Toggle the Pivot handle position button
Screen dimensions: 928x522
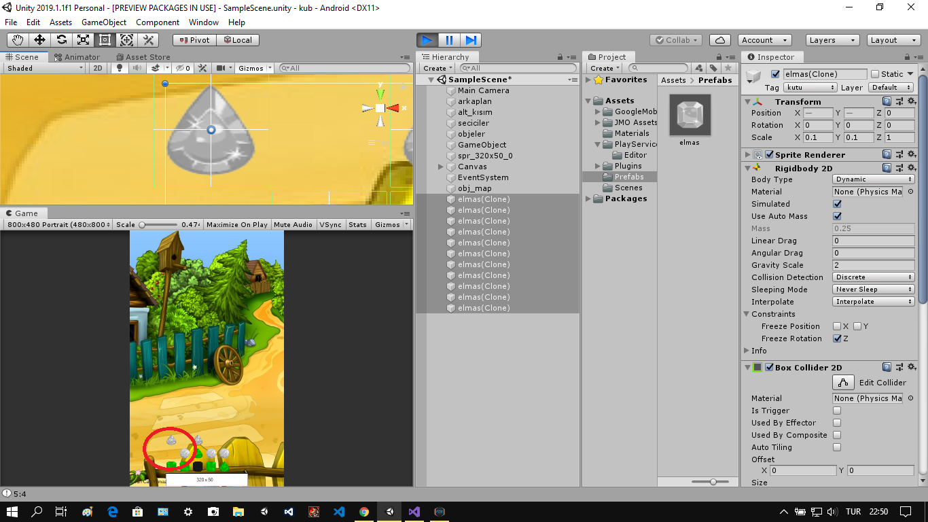(194, 40)
